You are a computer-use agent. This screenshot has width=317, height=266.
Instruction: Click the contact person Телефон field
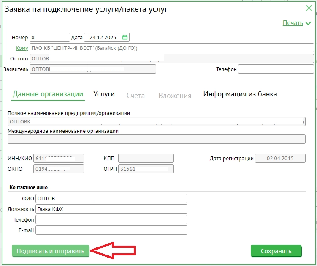(111, 219)
